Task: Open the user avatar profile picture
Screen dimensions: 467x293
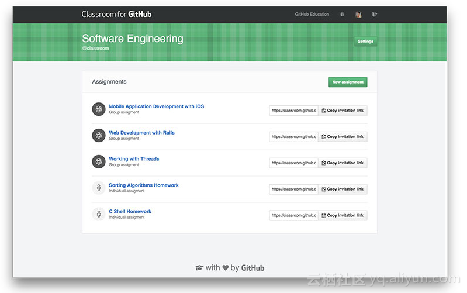Action: (x=358, y=14)
